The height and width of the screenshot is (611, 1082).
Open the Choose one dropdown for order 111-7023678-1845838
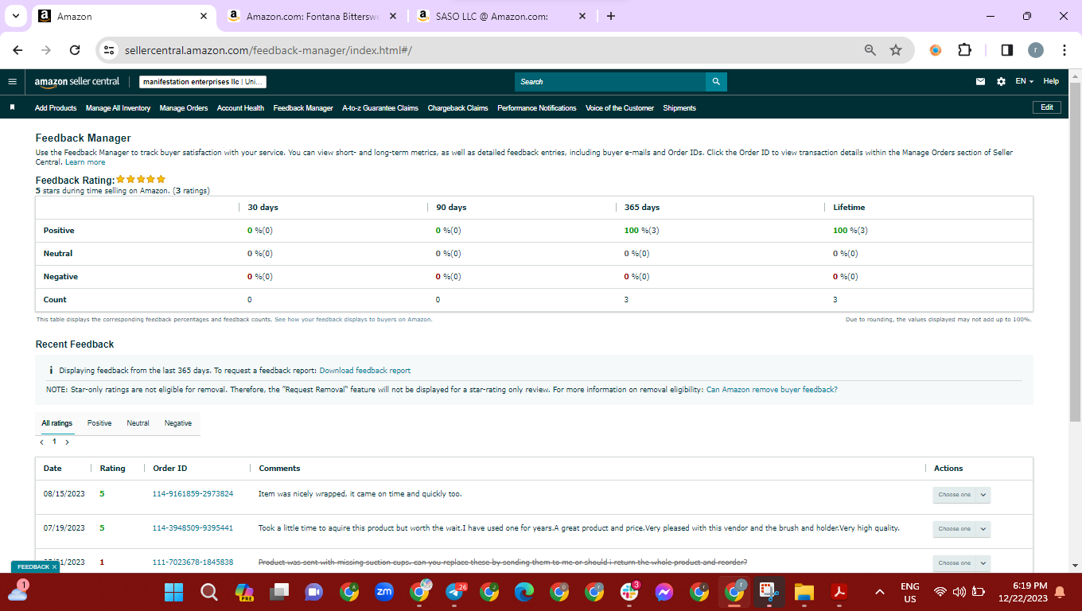click(x=961, y=562)
